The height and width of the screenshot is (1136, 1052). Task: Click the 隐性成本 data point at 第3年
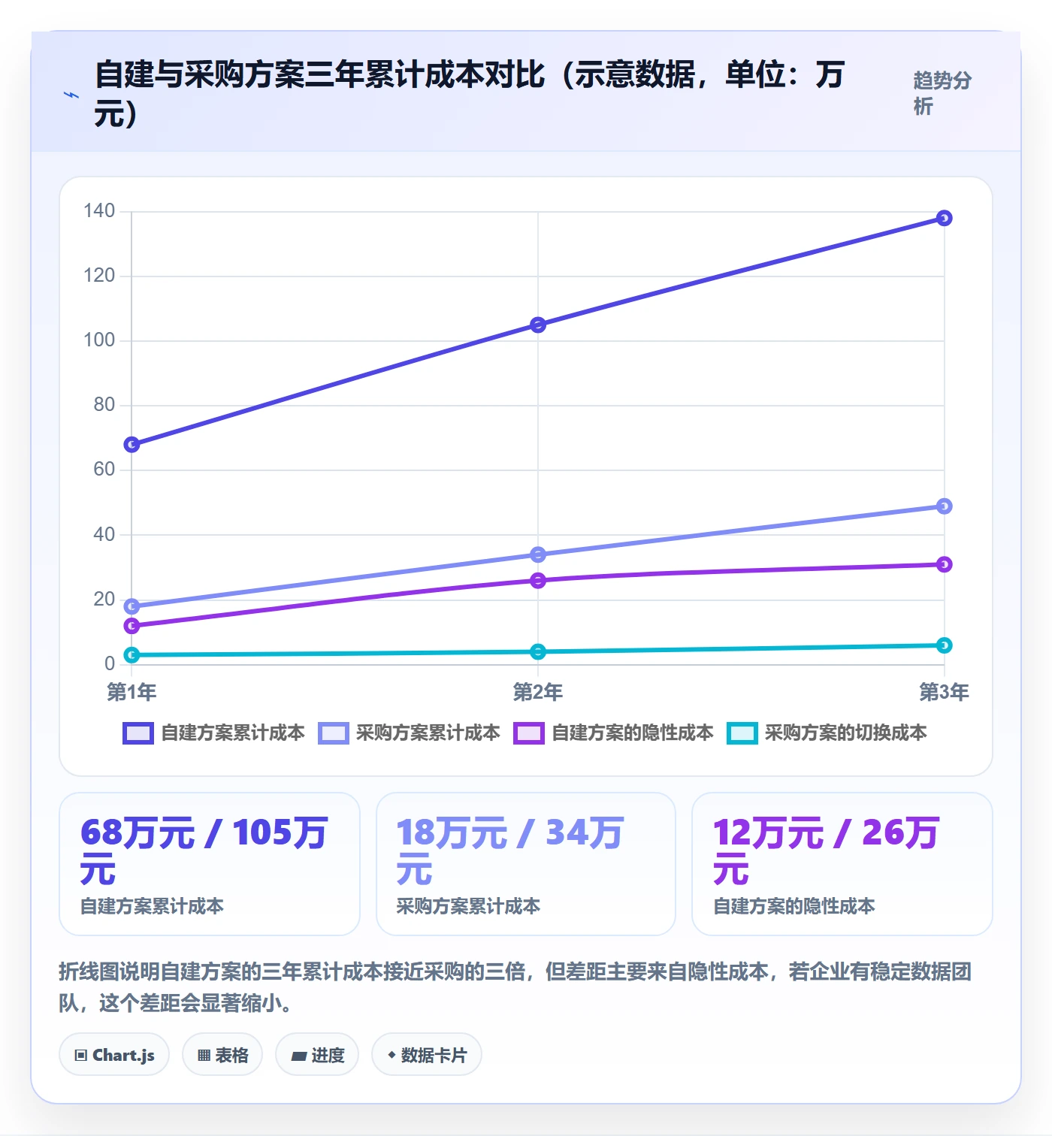(x=945, y=564)
